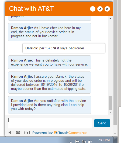The image size is (121, 143).
Task: Click the Send button
Action: [x=102, y=123]
